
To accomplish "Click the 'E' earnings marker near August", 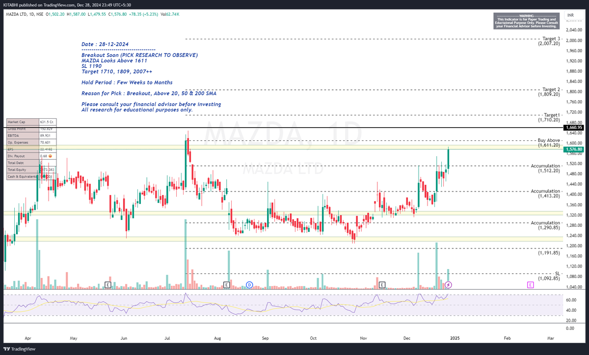I will click(x=227, y=284).
